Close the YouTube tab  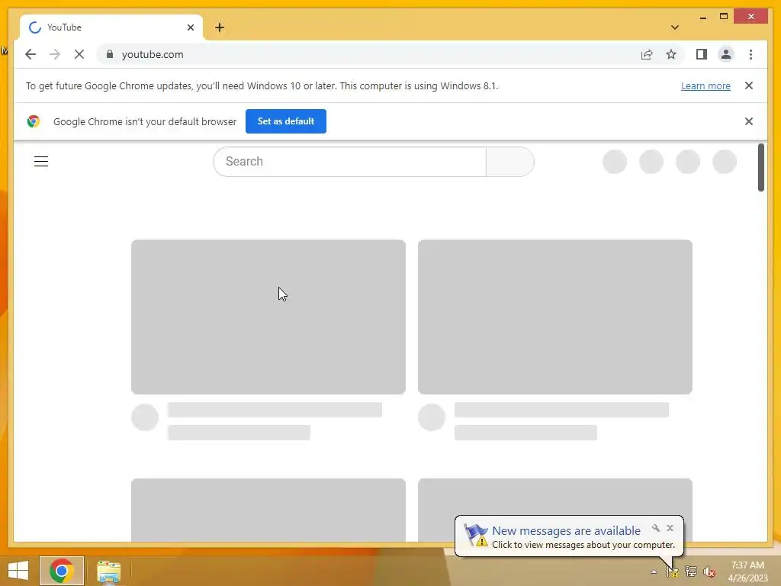pyautogui.click(x=190, y=27)
